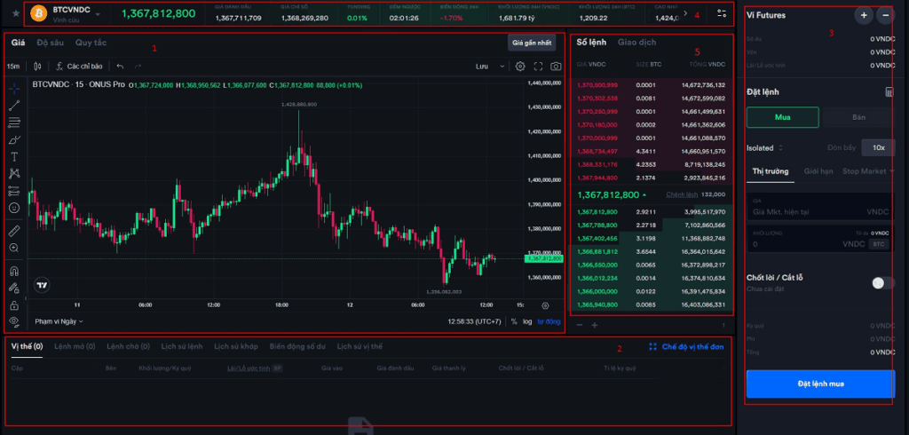Hide all drawings with eye icon

tap(14, 321)
